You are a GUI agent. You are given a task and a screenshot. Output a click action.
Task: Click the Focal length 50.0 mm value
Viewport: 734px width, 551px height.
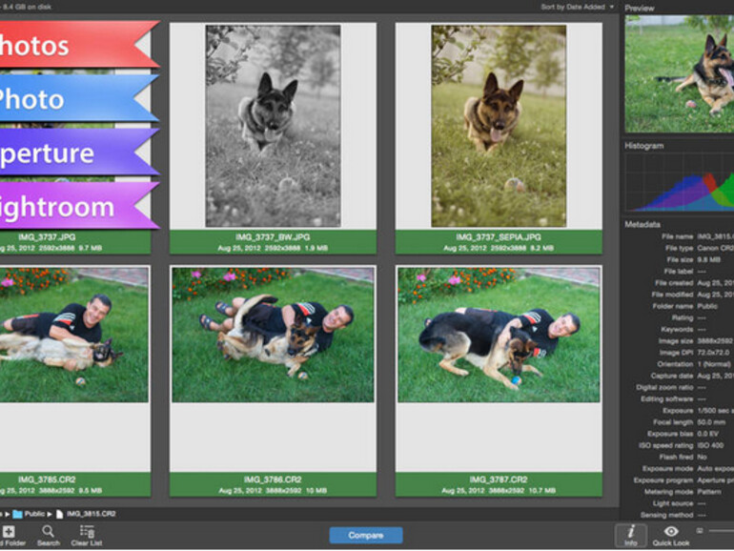711,422
